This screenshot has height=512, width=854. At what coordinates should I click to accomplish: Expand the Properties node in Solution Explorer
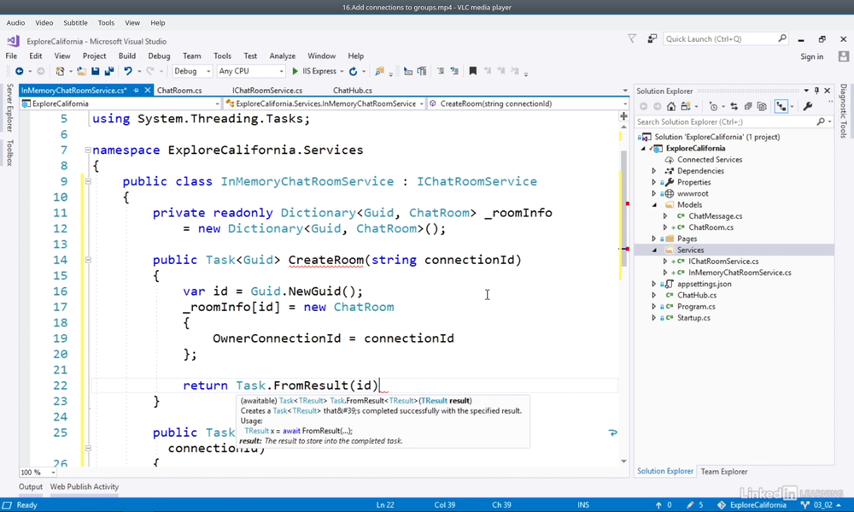654,183
